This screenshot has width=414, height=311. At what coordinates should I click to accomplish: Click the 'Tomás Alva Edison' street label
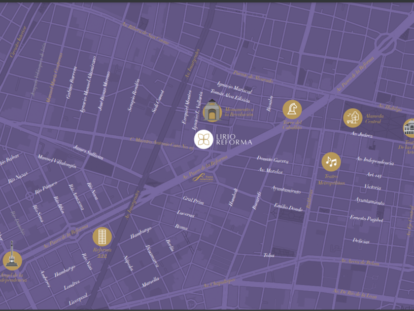(x=230, y=96)
